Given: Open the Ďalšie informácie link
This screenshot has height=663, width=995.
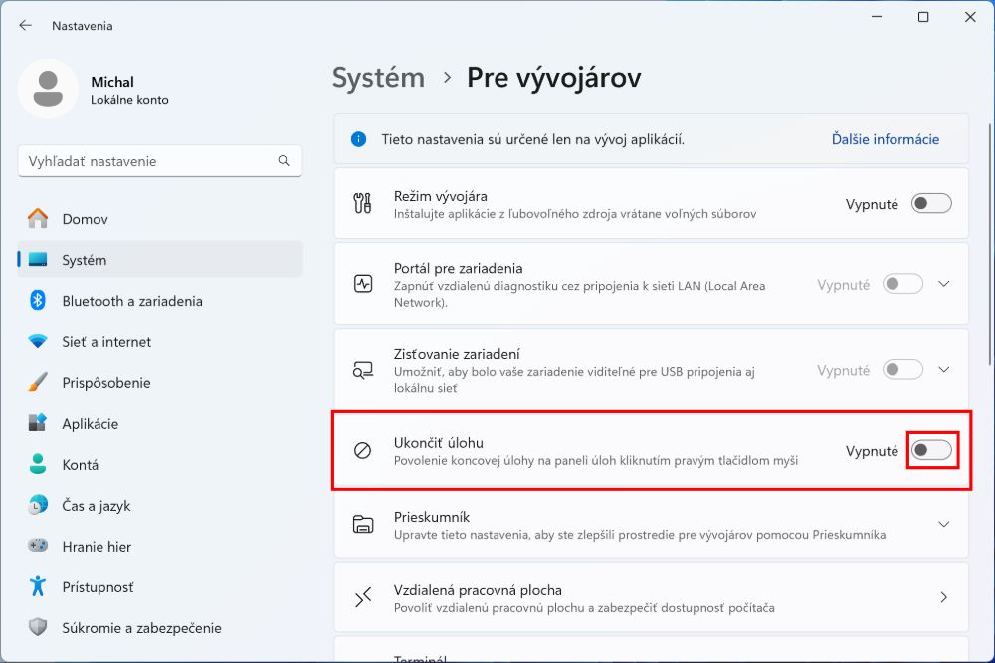Looking at the screenshot, I should point(886,139).
